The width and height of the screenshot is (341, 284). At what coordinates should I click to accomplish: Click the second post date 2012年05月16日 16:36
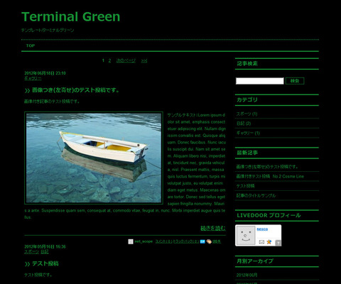(x=45, y=247)
